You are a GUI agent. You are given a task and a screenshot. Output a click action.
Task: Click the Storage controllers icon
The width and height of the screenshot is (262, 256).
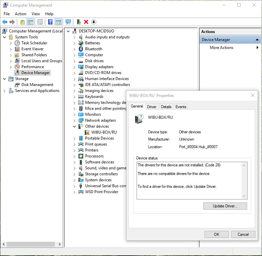(81, 174)
